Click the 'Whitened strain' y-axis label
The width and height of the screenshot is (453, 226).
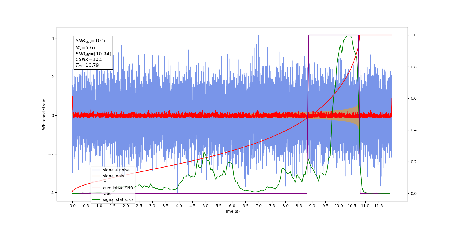point(44,114)
